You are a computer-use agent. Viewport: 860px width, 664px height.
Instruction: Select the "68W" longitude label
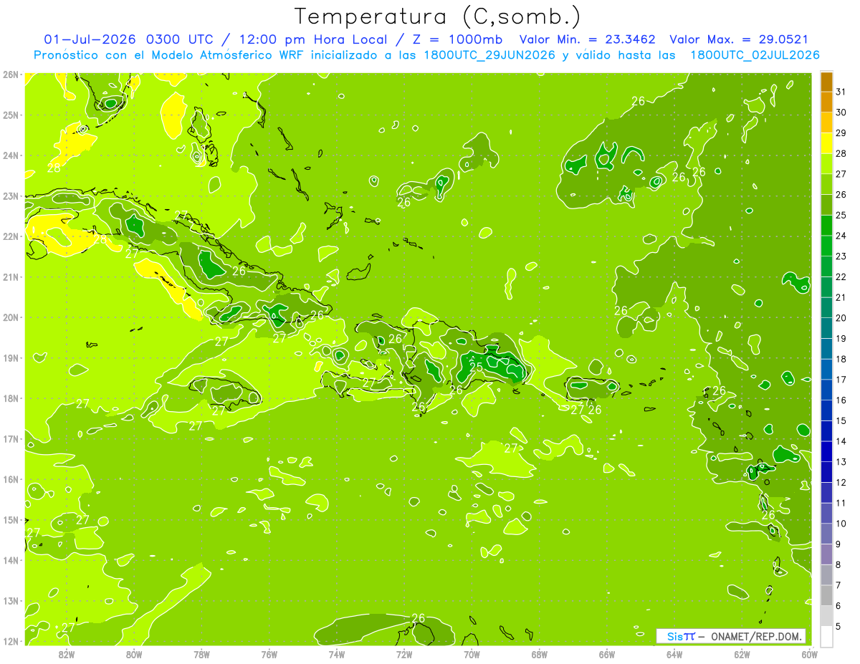[539, 654]
